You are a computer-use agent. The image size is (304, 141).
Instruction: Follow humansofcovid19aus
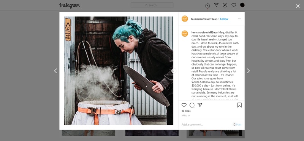coord(224,19)
